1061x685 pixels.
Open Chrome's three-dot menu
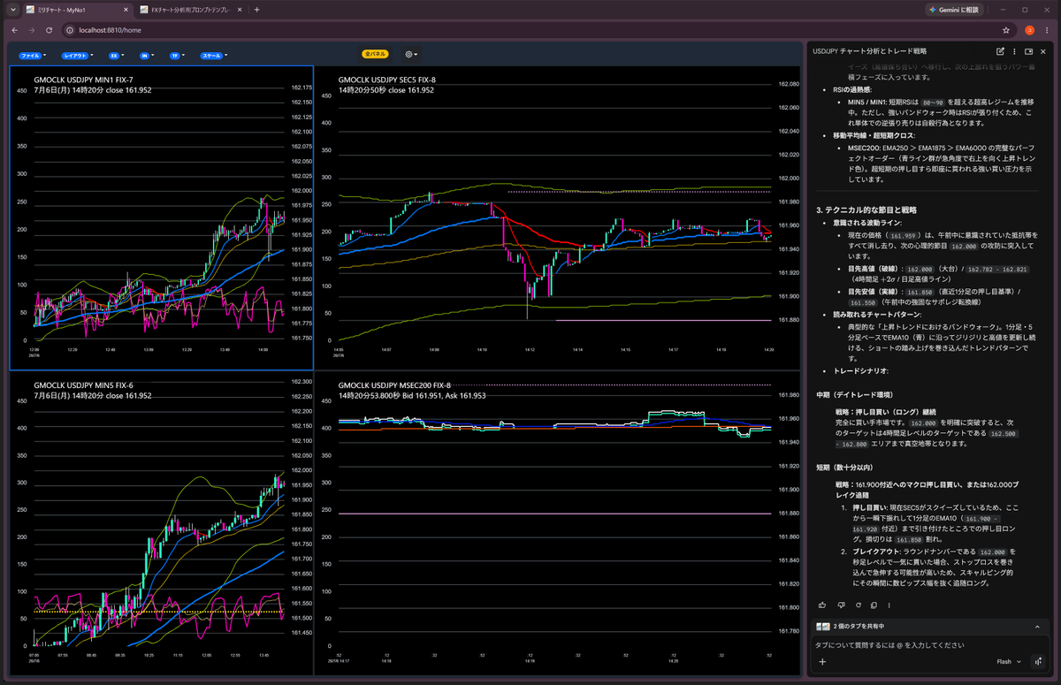point(1049,30)
